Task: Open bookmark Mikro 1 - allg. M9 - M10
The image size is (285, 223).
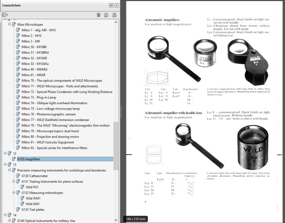Action: coord(38,30)
